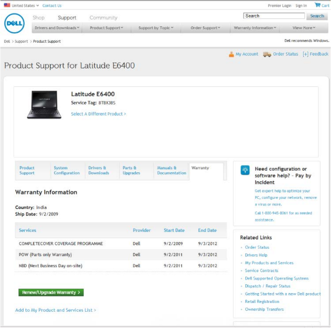331x328 pixels.
Task: Click in the Search text field
Action: 274,16
